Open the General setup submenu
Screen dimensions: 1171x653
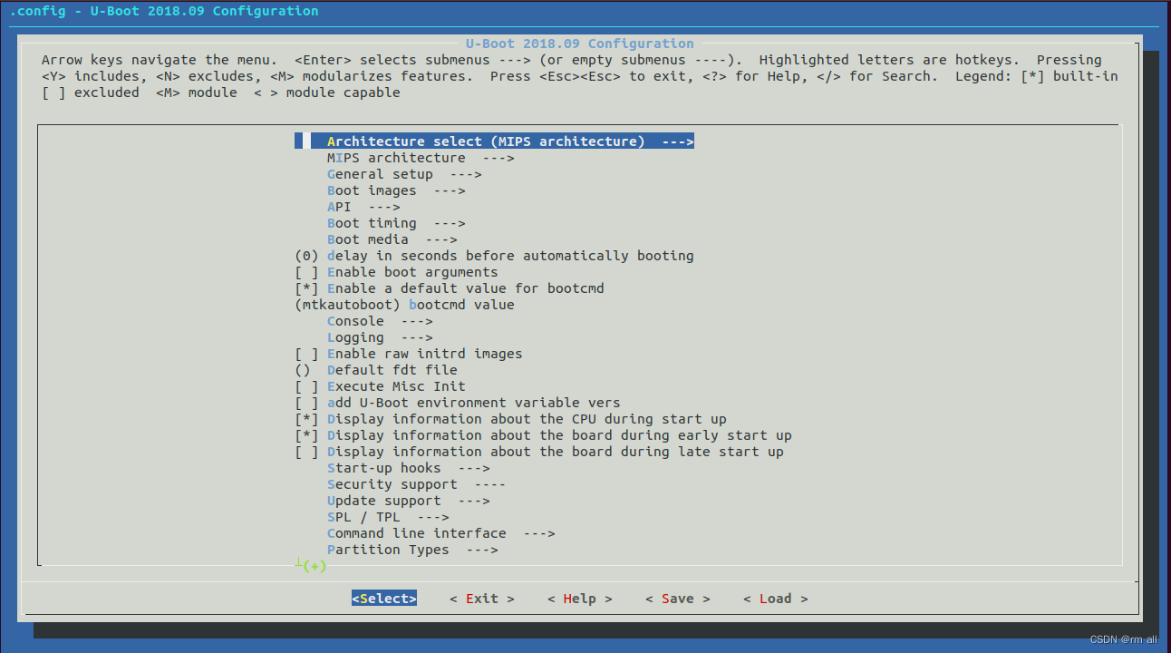pyautogui.click(x=404, y=174)
